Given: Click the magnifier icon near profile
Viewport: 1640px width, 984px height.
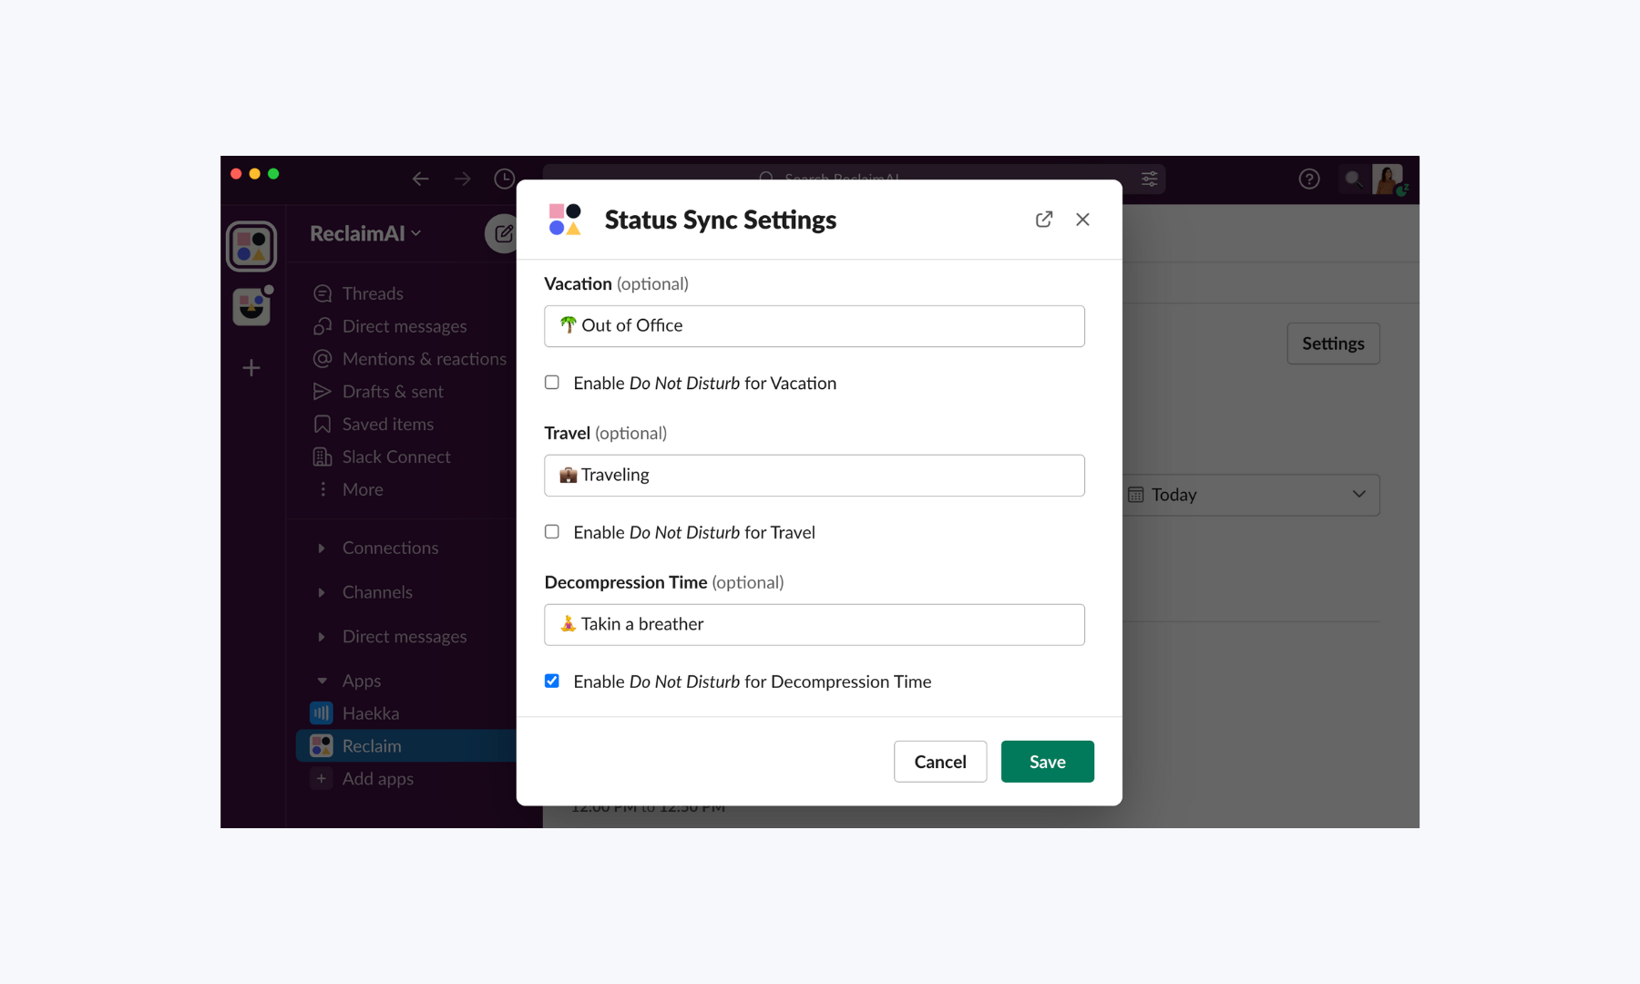Looking at the screenshot, I should 1353,179.
